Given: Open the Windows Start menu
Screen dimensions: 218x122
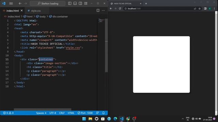Looking at the screenshot, I should point(84,119).
